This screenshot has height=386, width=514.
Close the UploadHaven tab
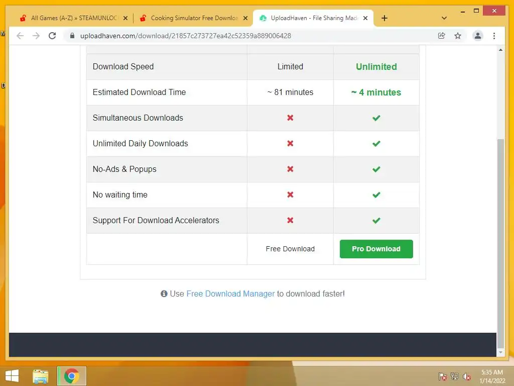[365, 19]
